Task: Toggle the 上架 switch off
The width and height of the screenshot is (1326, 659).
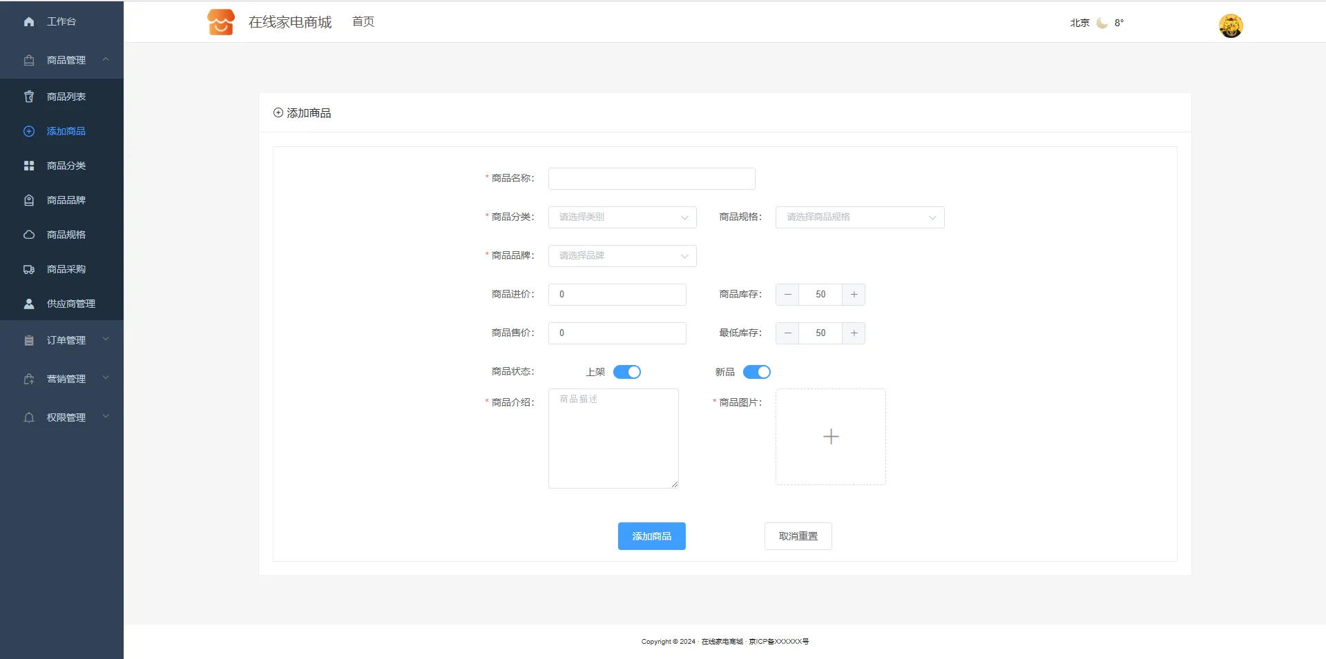Action: 626,372
